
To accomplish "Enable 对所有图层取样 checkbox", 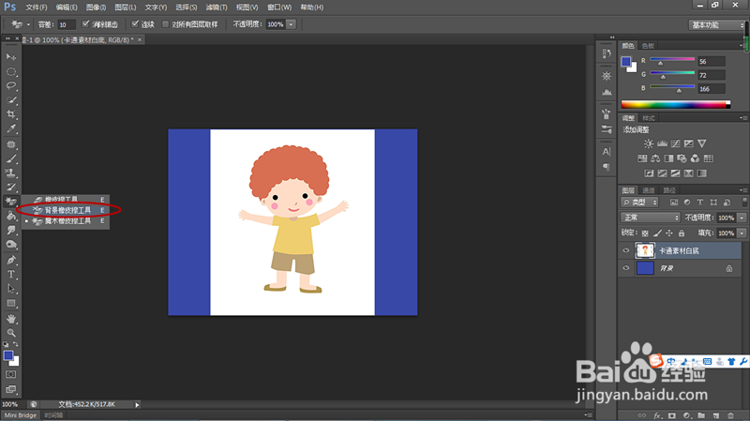I will click(x=166, y=24).
